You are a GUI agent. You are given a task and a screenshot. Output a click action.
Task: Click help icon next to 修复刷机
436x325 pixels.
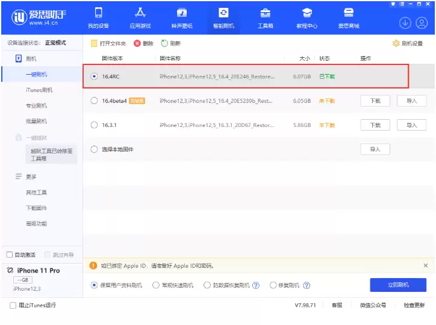point(307,285)
